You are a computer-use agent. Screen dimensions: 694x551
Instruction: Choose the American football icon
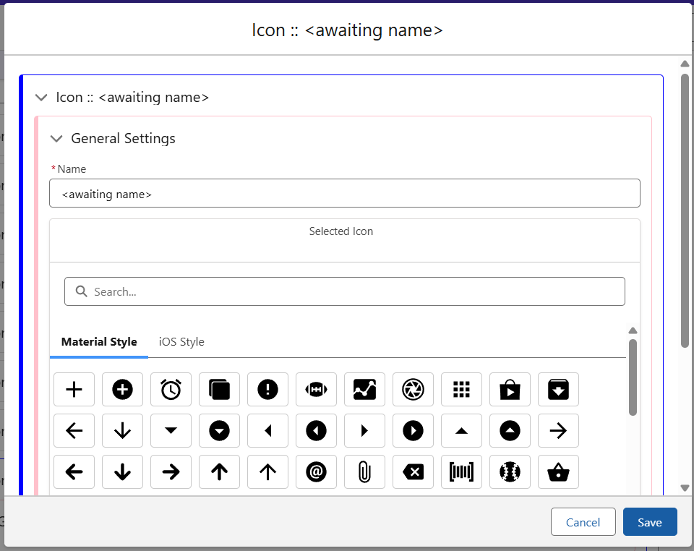316,390
